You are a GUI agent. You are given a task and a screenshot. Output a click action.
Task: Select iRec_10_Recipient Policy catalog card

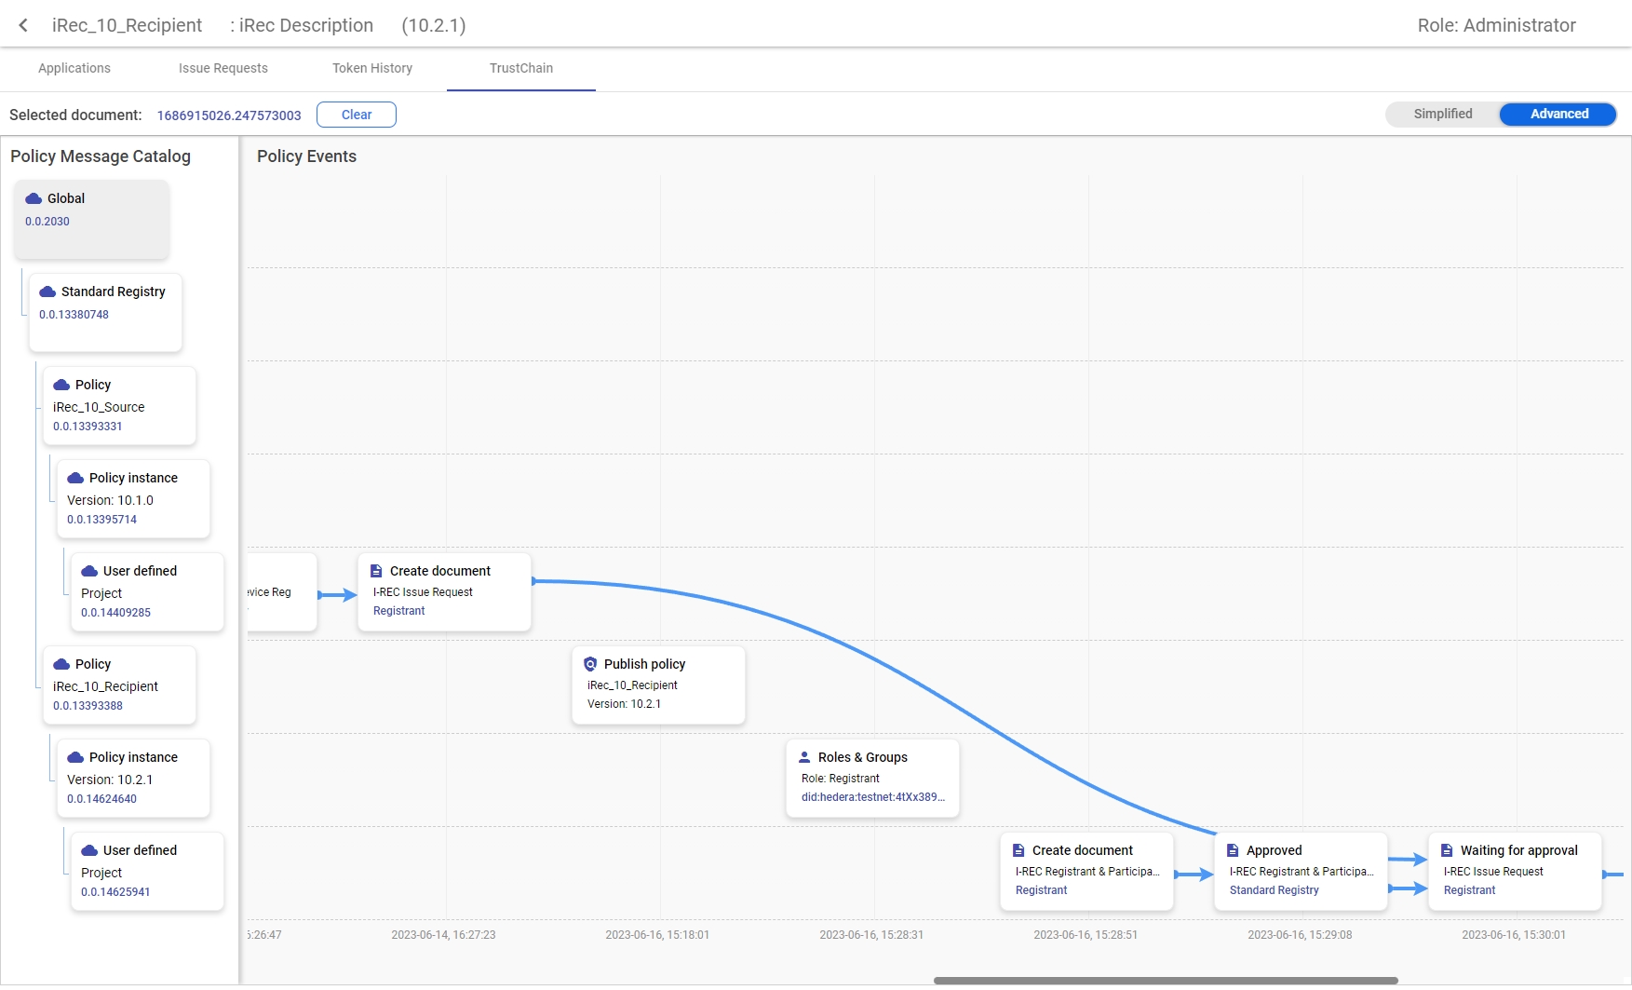119,685
